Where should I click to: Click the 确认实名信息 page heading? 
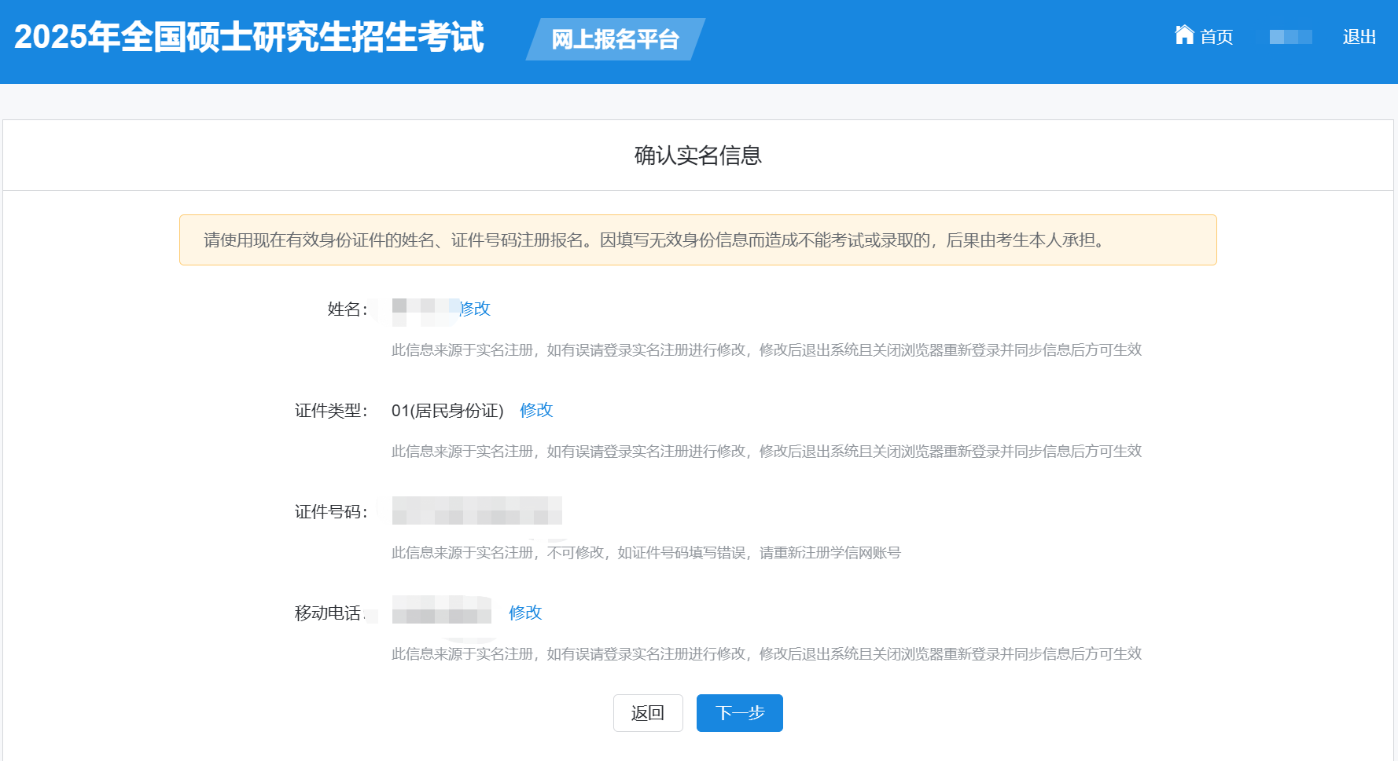click(x=698, y=155)
